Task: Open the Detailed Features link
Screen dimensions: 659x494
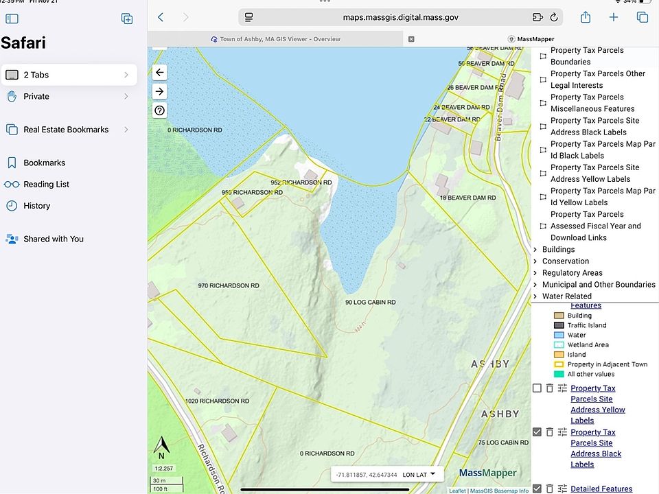Action: 601,489
